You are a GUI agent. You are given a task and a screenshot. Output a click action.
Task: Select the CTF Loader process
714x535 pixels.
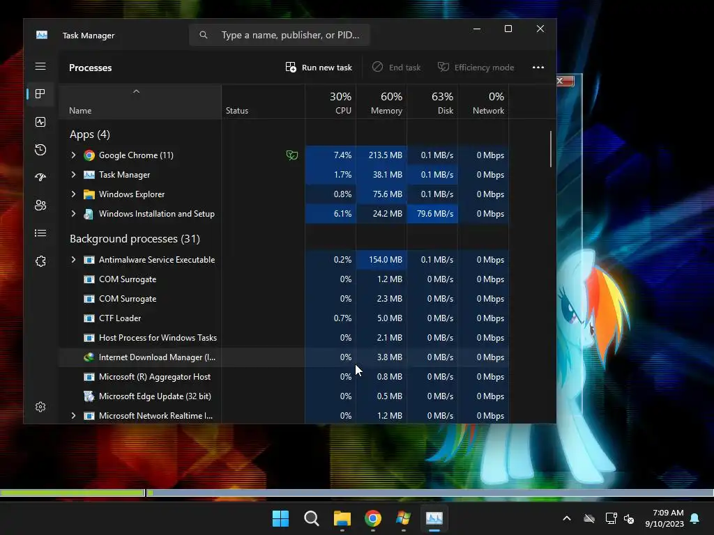click(284, 318)
